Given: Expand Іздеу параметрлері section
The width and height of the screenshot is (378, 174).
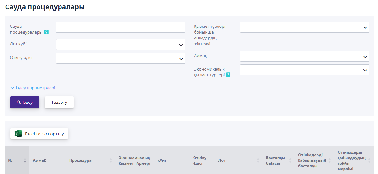Looking at the screenshot, I should [x=33, y=88].
